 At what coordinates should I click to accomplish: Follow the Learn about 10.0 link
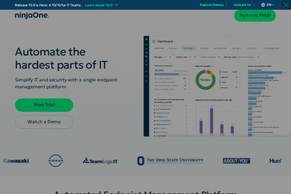[x=101, y=5]
